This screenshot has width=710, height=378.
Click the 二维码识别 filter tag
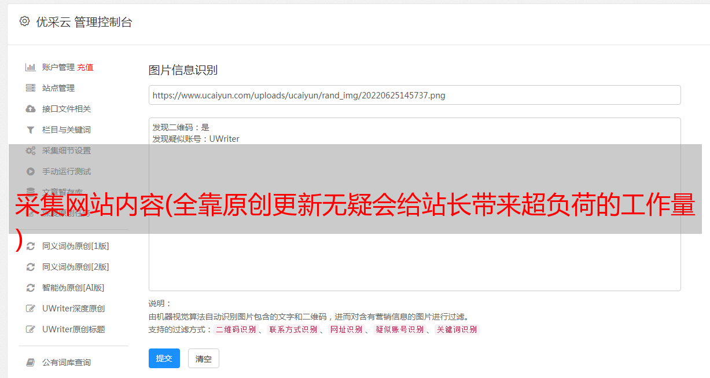236,329
